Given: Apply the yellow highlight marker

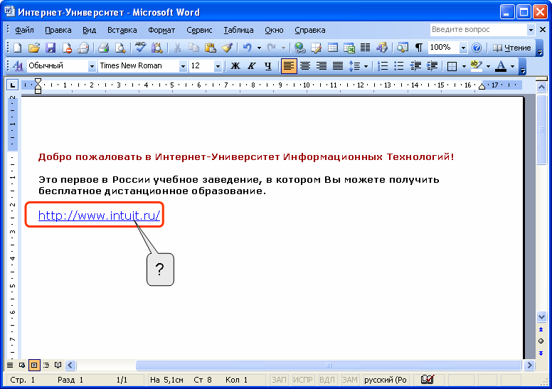Looking at the screenshot, I should pyautogui.click(x=477, y=66).
